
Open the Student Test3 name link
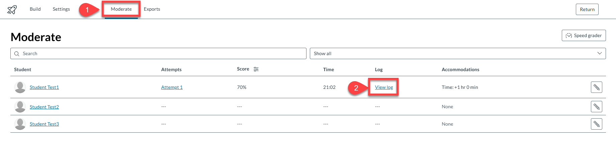tap(44, 124)
